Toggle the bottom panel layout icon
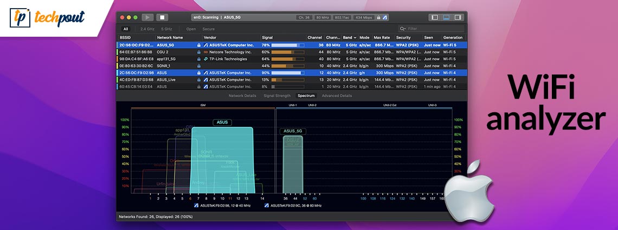The image size is (618, 230). (446, 17)
